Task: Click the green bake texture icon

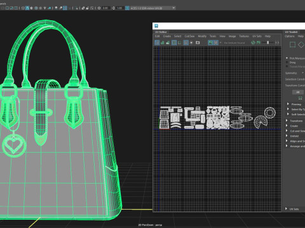Action: (x=253, y=42)
